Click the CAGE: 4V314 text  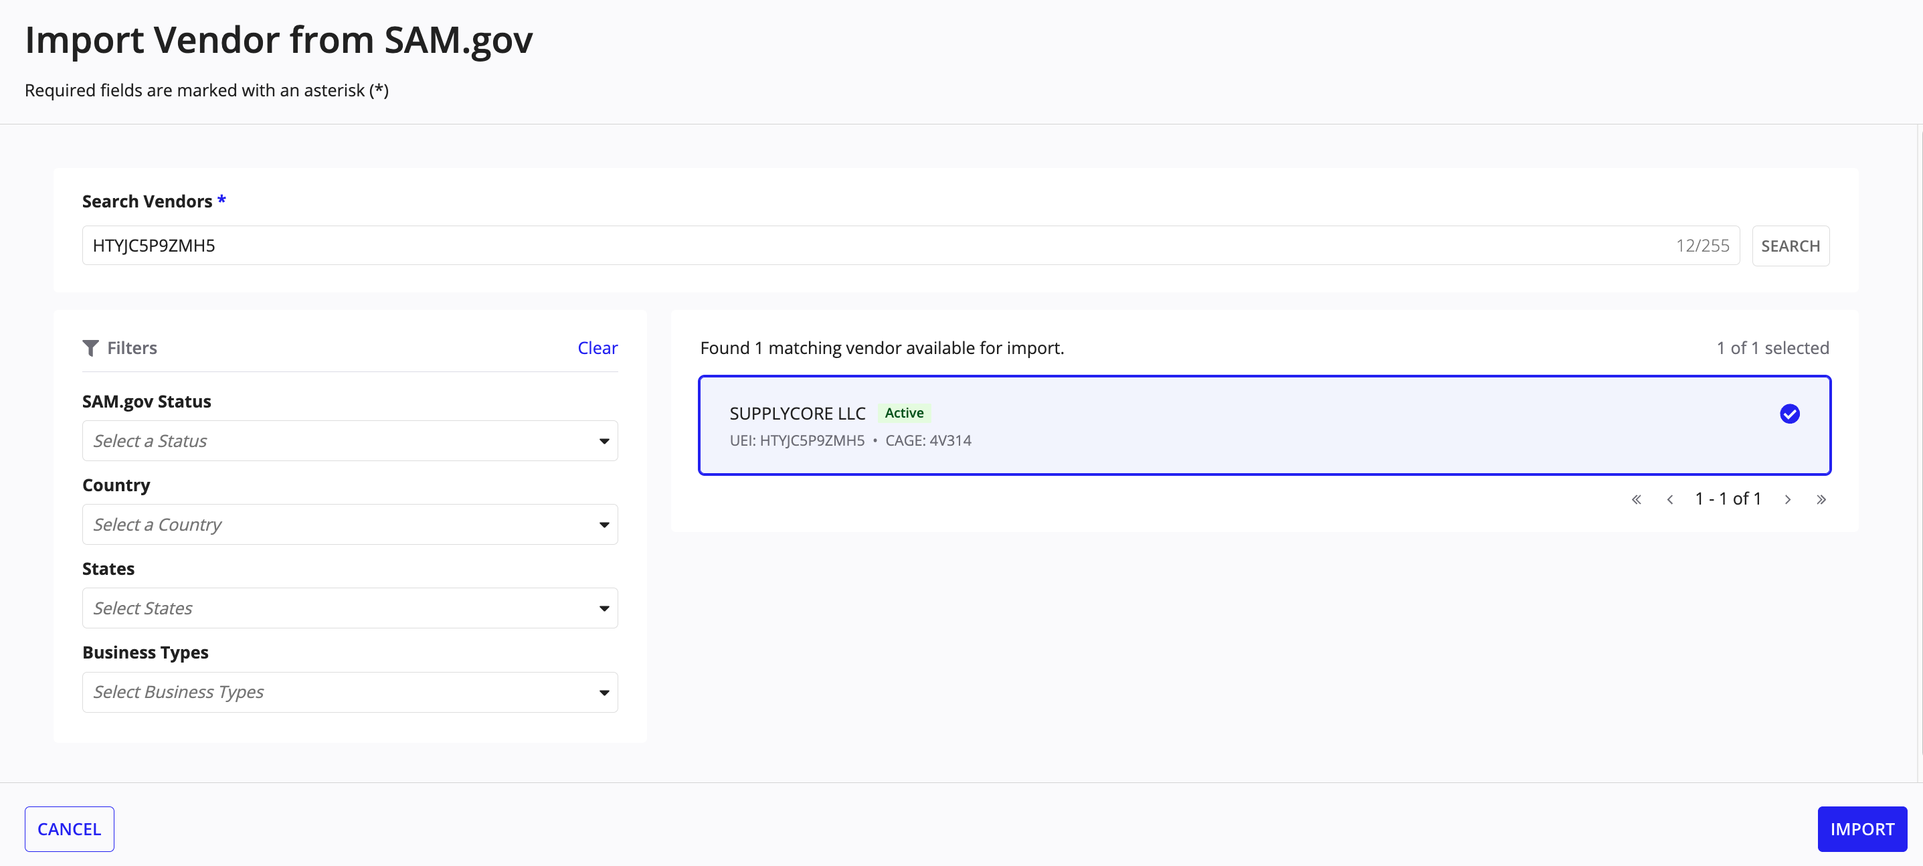[x=928, y=440]
